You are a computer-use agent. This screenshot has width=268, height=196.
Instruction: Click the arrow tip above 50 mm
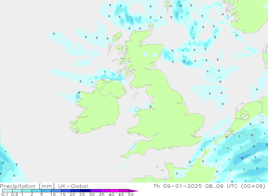point(134,191)
